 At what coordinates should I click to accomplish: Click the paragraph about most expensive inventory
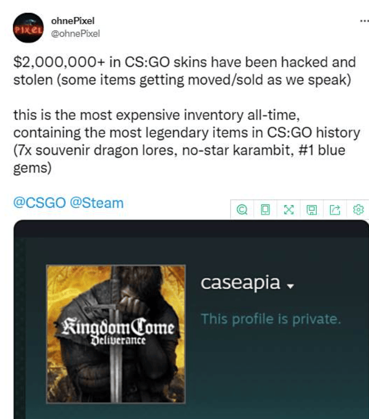(x=187, y=141)
